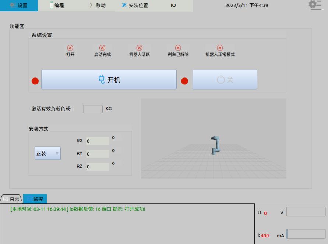Click the 编程 program icon

click(x=51, y=5)
